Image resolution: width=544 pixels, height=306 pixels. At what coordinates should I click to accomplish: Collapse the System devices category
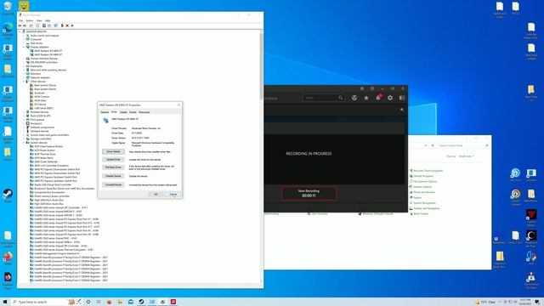coord(24,143)
